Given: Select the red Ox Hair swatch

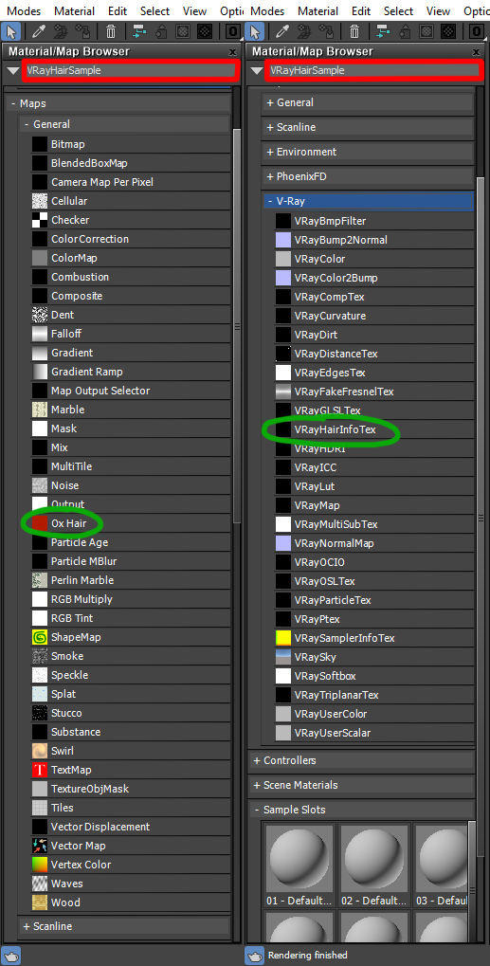Looking at the screenshot, I should click(40, 523).
